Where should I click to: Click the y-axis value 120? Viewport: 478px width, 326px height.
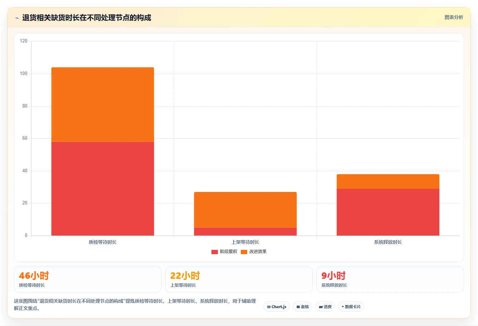(x=24, y=41)
